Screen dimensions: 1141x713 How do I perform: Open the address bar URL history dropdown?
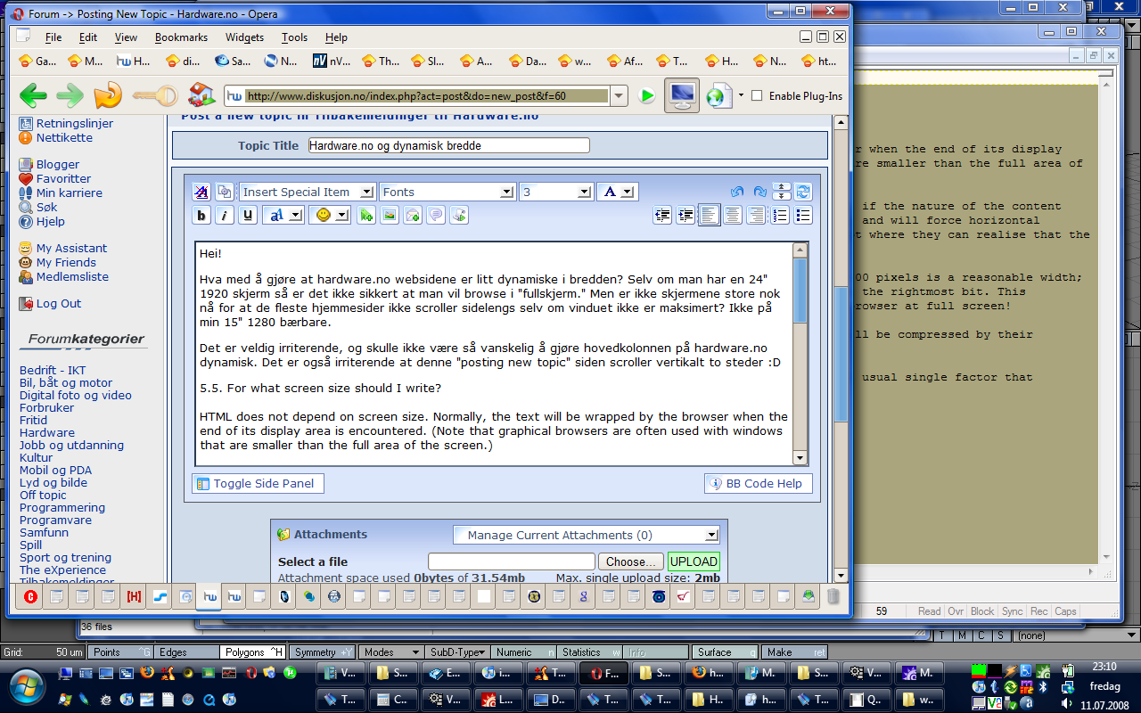[620, 95]
